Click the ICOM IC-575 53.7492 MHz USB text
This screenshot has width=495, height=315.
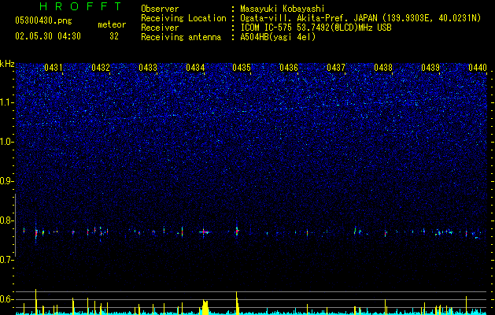pyautogui.click(x=316, y=28)
